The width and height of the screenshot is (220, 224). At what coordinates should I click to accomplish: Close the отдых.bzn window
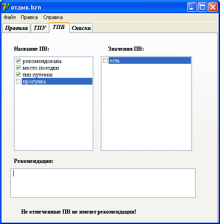pyautogui.click(x=213, y=7)
